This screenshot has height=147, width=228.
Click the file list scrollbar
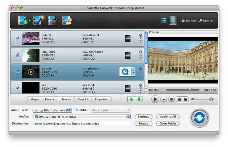pyautogui.click(x=146, y=48)
